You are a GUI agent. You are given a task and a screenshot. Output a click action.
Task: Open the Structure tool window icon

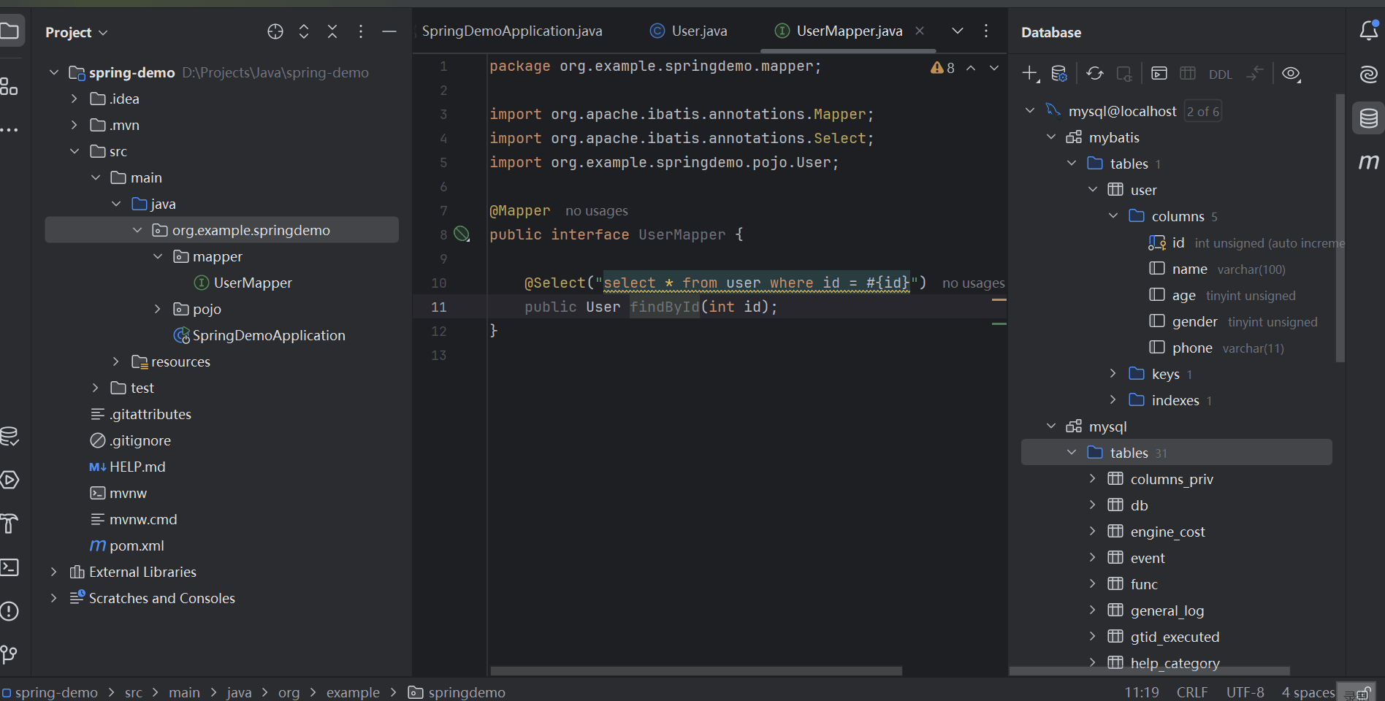[9, 86]
